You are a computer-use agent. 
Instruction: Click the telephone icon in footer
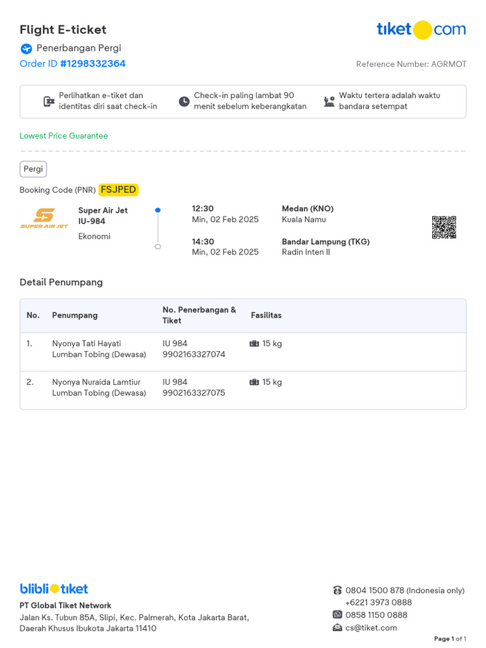(x=337, y=590)
